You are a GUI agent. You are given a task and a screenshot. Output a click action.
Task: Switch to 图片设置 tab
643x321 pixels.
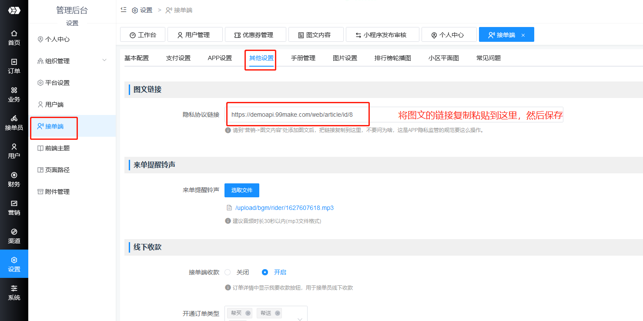(345, 58)
